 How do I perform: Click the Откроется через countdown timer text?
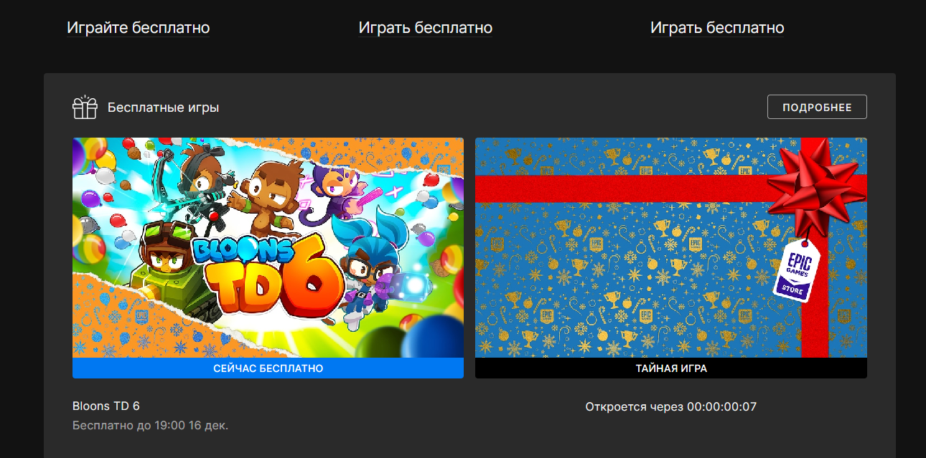point(671,407)
